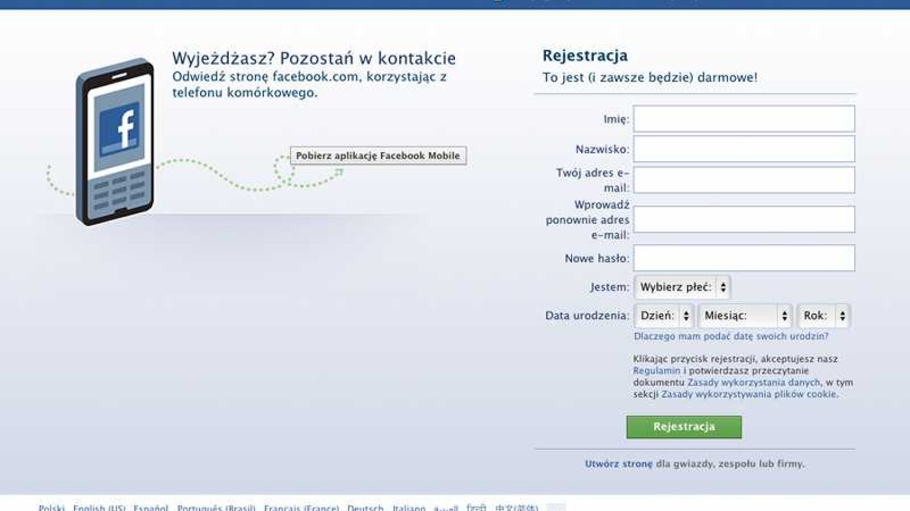
Task: Open the Regulamin terms link
Action: click(x=656, y=371)
